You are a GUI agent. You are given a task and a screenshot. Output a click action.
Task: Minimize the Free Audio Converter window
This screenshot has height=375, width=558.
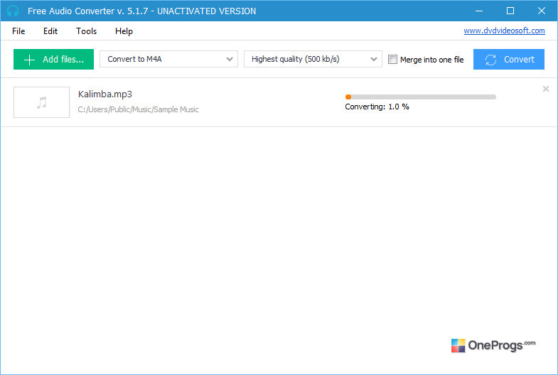[479, 11]
